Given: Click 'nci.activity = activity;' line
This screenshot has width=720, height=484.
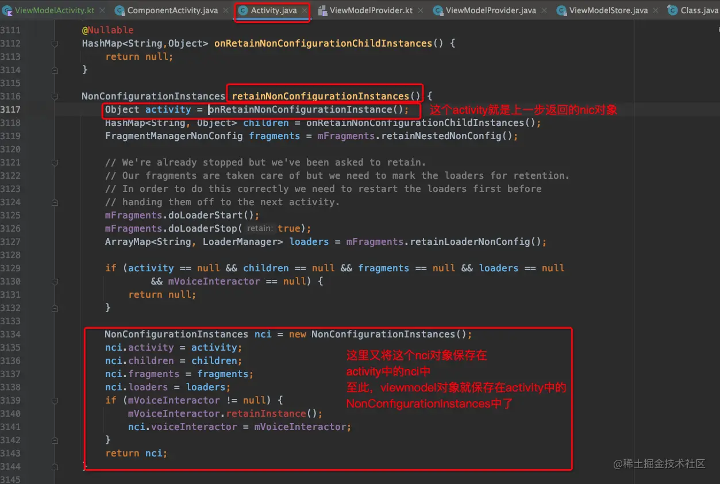Looking at the screenshot, I should (174, 347).
